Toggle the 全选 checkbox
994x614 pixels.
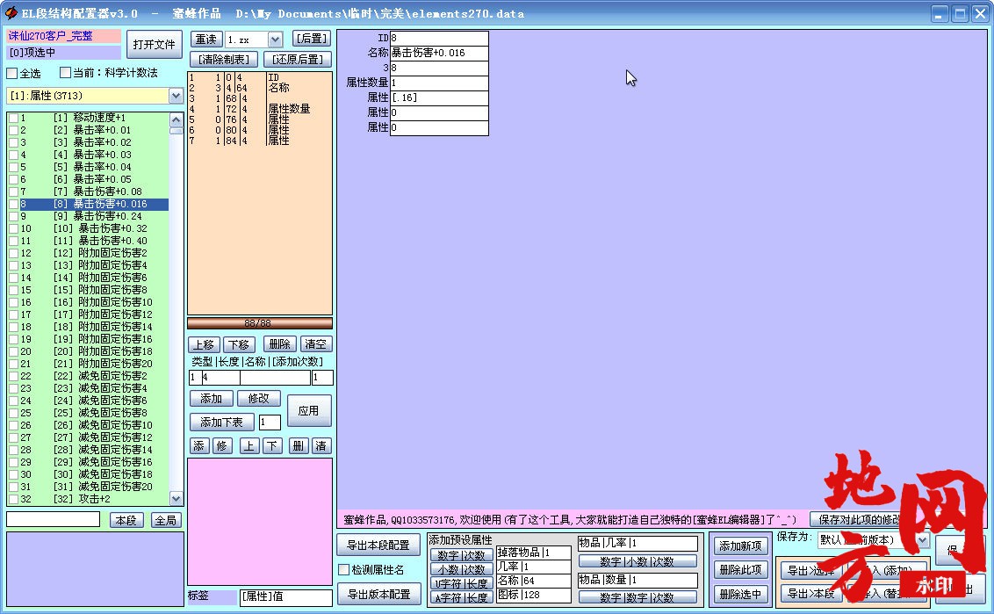(x=12, y=73)
